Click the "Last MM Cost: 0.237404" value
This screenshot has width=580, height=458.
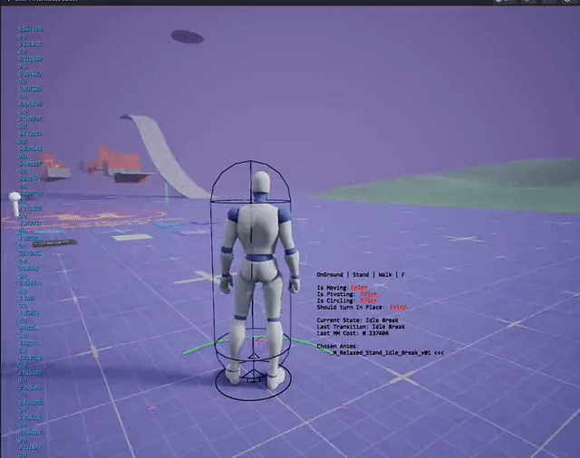tap(353, 333)
